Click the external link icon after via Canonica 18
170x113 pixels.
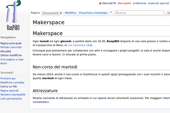pos(91,45)
